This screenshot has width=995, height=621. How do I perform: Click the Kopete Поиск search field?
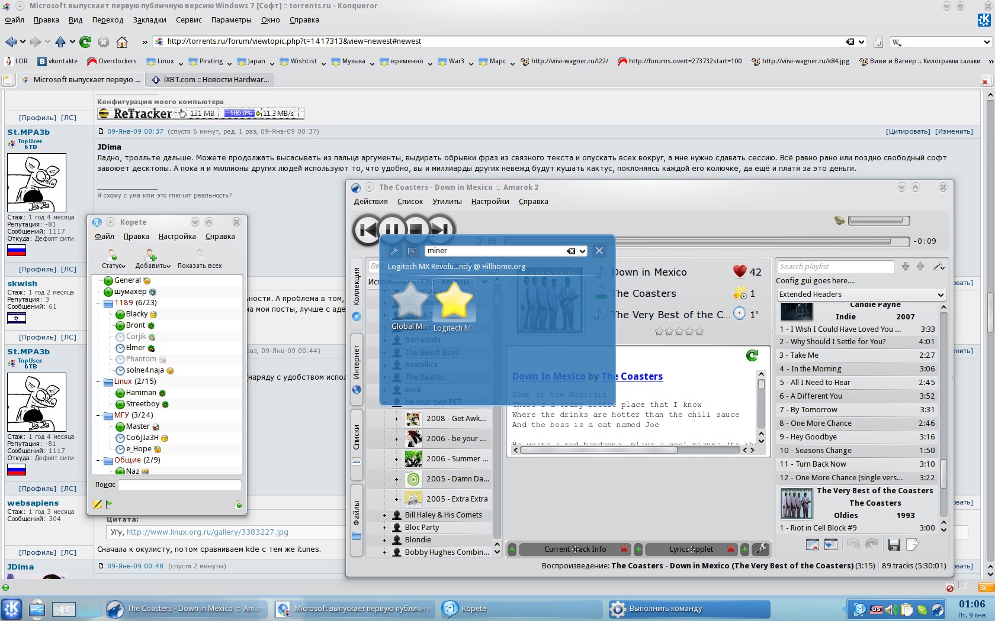tap(179, 485)
